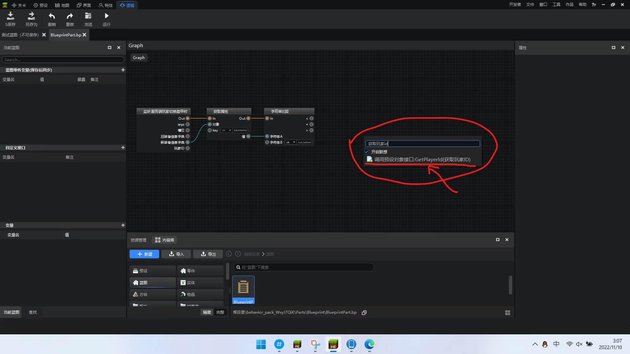Float the 属性 panel
The height and width of the screenshot is (354, 630).
click(614, 48)
